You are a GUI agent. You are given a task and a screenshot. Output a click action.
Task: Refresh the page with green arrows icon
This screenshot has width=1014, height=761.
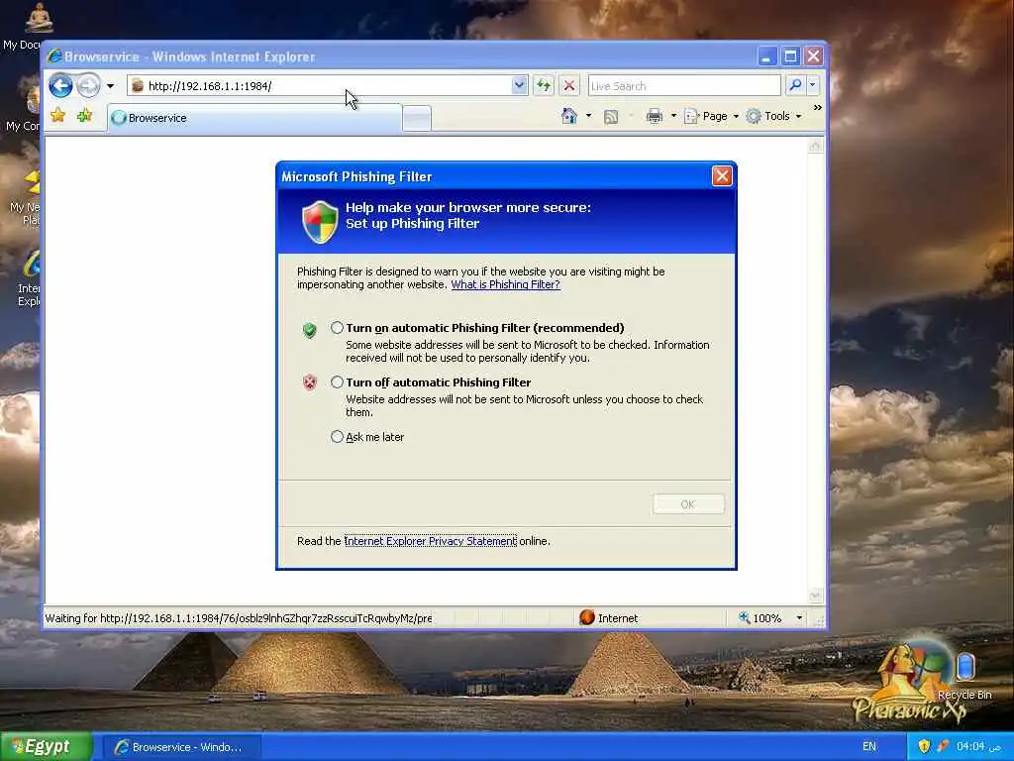click(x=544, y=85)
